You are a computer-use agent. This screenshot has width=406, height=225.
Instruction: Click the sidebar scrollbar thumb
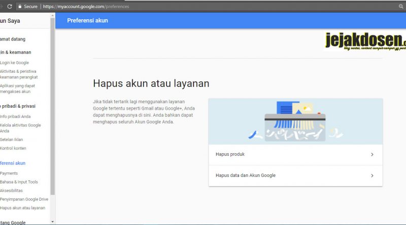click(53, 106)
